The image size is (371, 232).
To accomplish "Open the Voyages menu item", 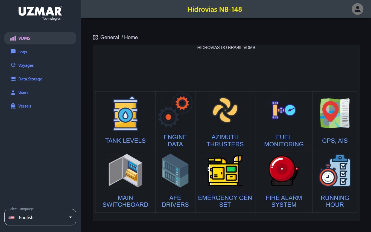I will coord(26,65).
